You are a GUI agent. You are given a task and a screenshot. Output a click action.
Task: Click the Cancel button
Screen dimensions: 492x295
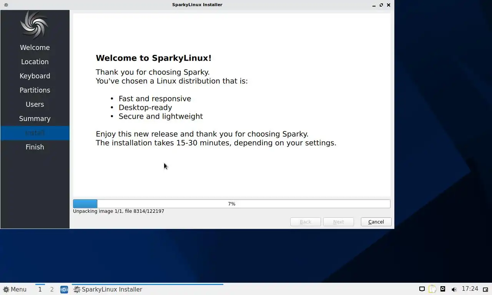(376, 222)
